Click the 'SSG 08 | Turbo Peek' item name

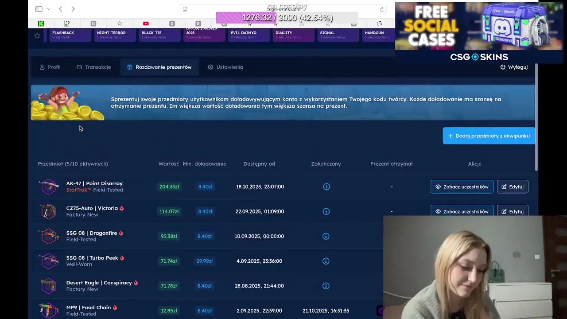(x=92, y=258)
